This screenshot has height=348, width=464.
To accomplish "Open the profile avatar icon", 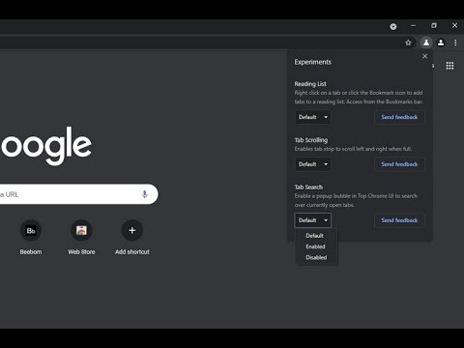I will point(441,43).
